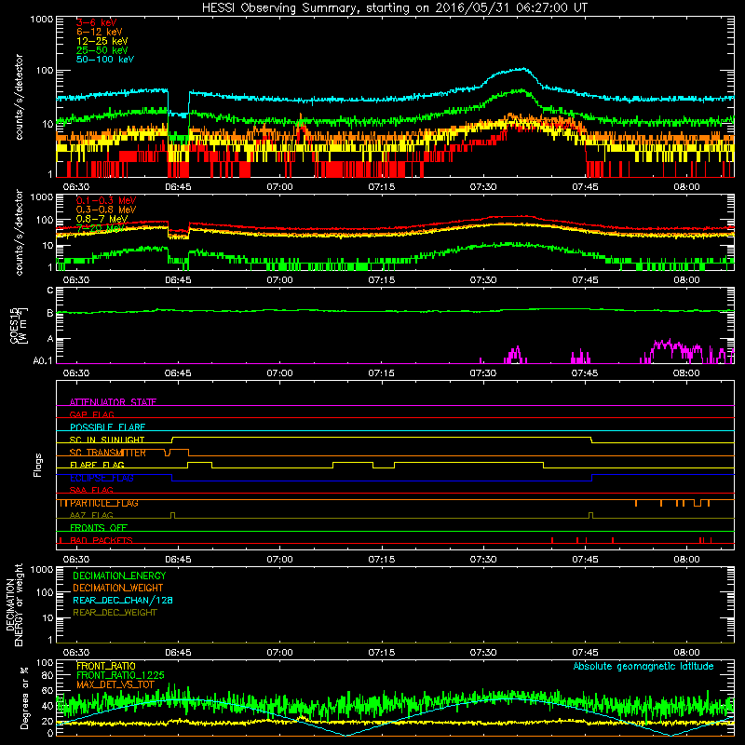Click the DECIMATION_ENERGY legend label
This screenshot has height=745, width=745.
(119, 576)
